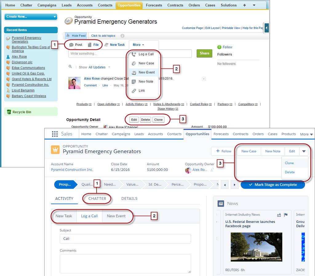Screen dimensions: 315x276
Task: Click the change owner icon beside Alex Ro...
Action: tap(212, 170)
